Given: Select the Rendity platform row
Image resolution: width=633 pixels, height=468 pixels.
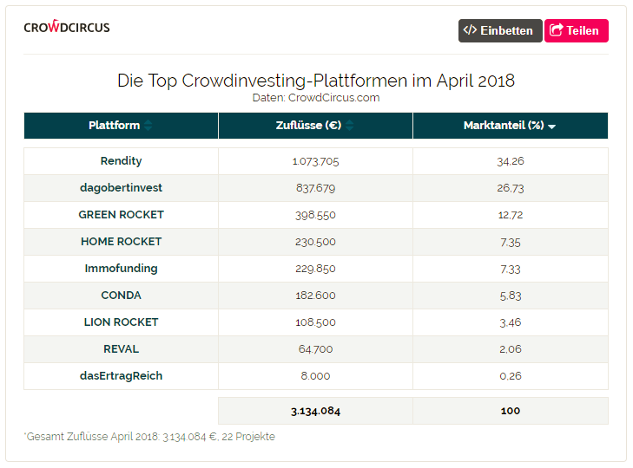Looking at the screenshot, I should [x=121, y=161].
